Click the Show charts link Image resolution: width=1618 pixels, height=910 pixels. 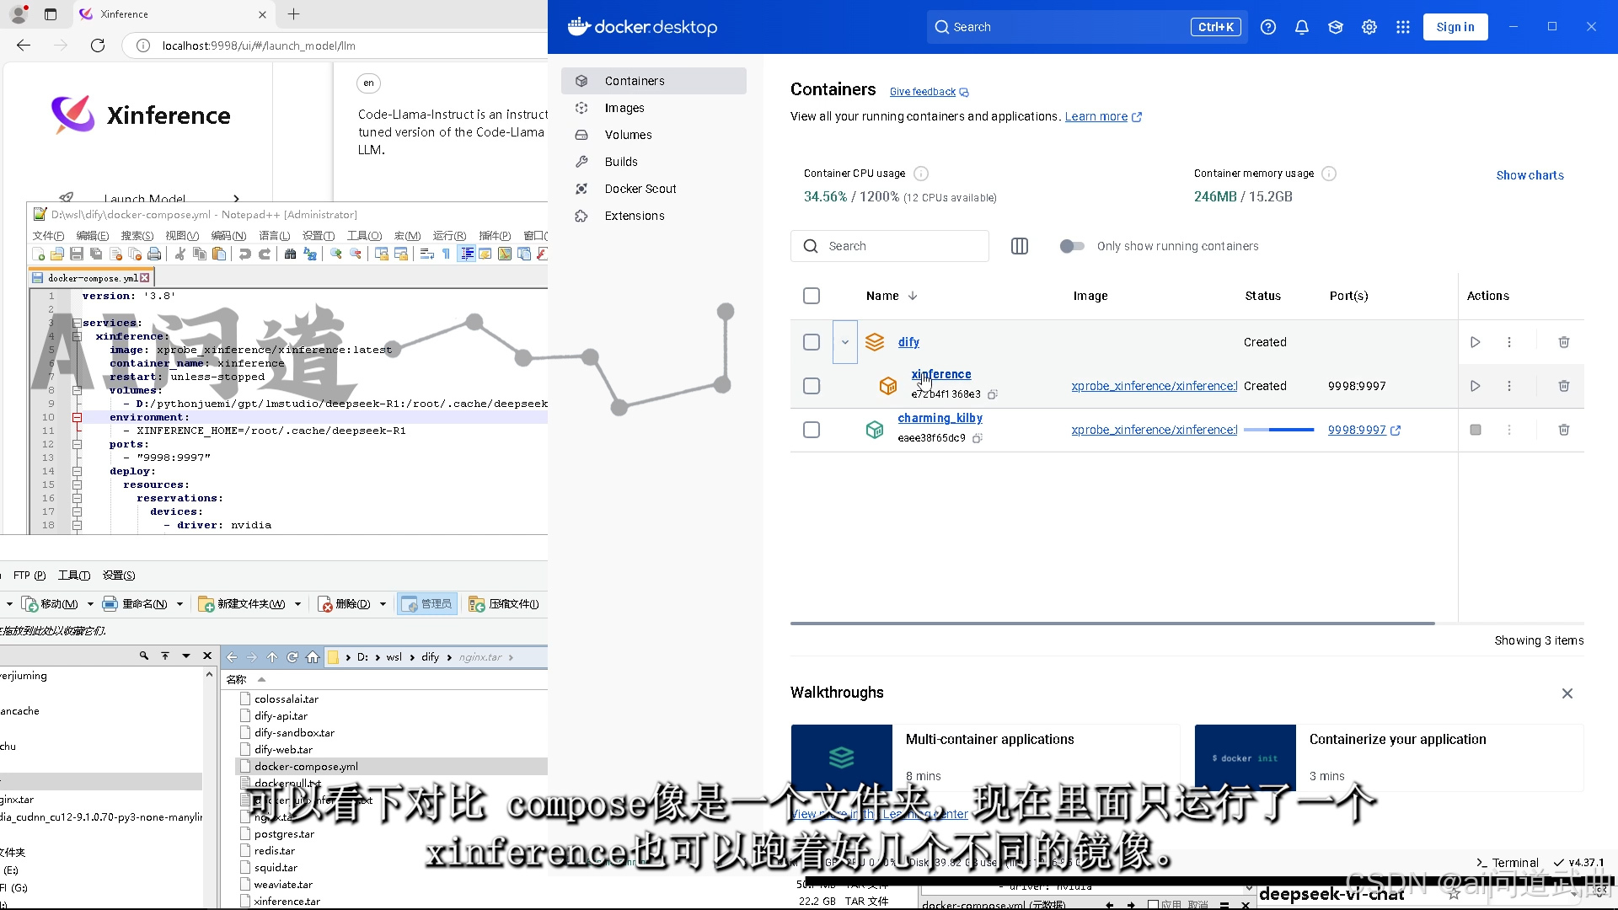click(x=1529, y=175)
